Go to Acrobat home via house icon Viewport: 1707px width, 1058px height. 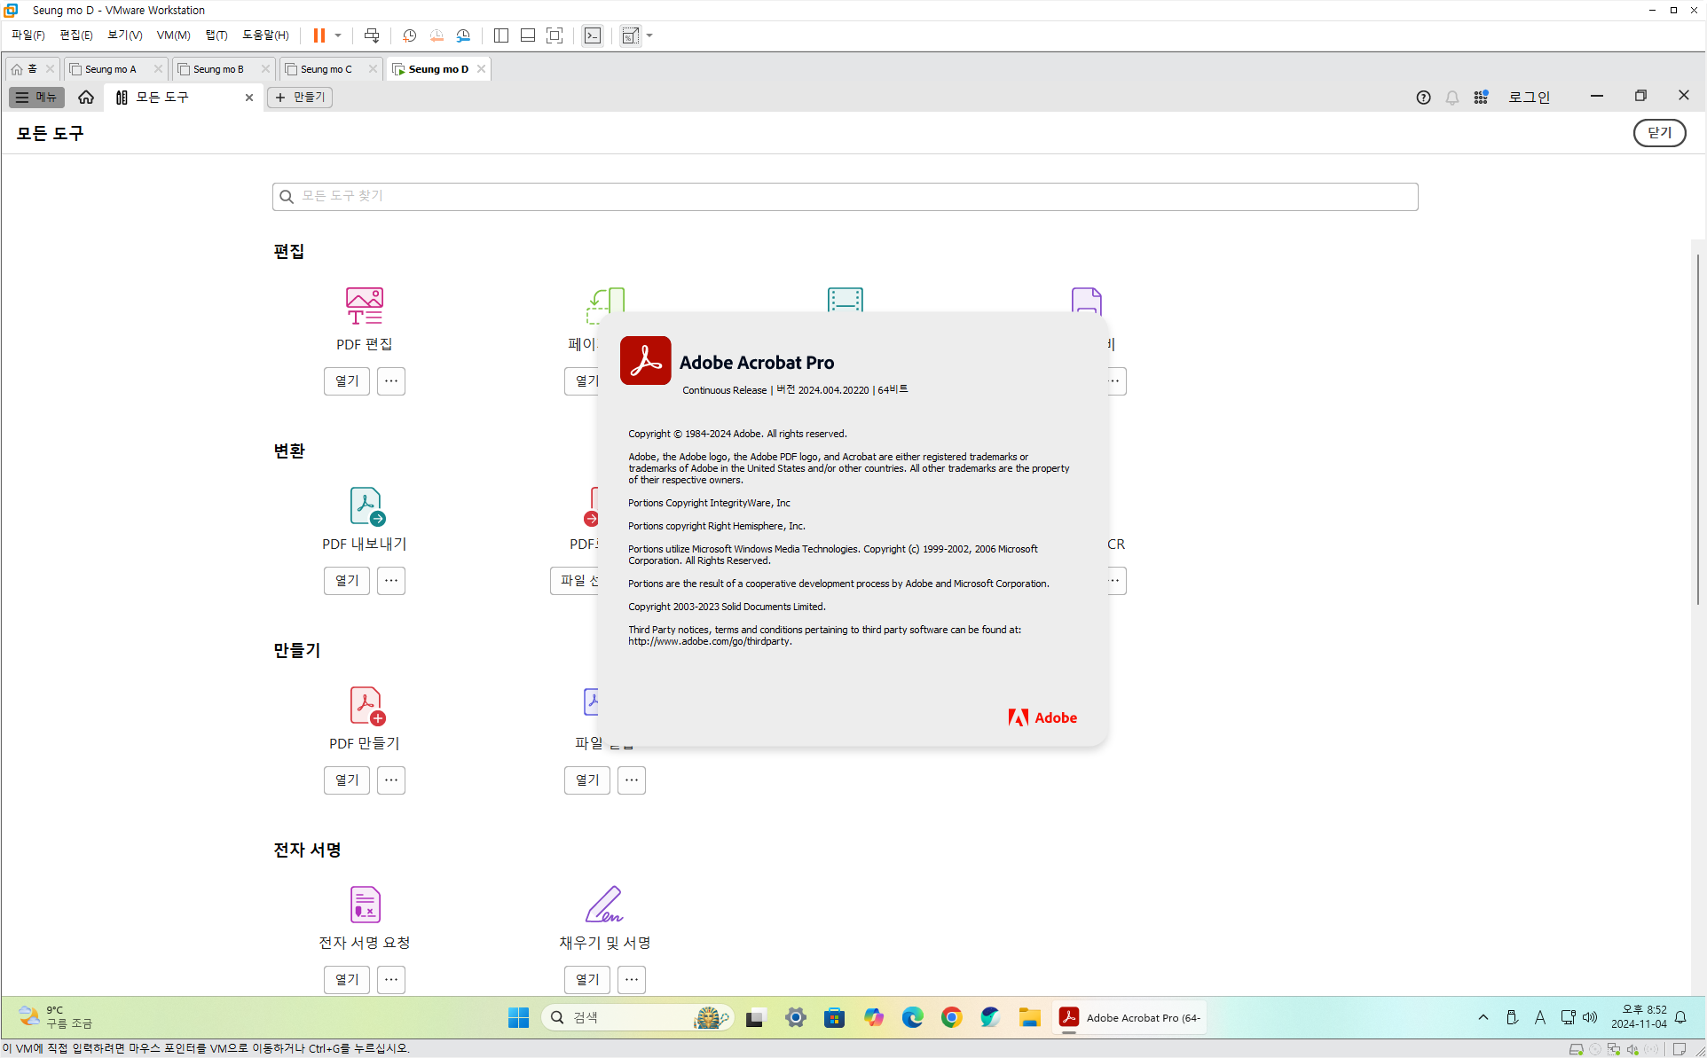pos(86,98)
